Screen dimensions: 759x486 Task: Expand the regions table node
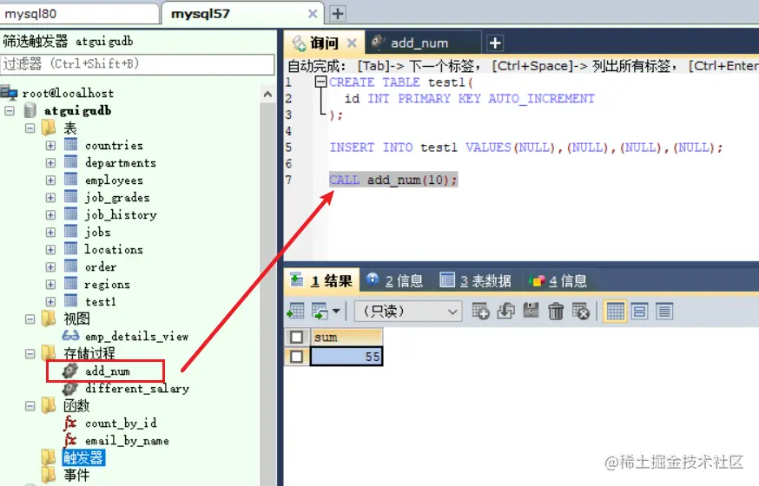[50, 285]
